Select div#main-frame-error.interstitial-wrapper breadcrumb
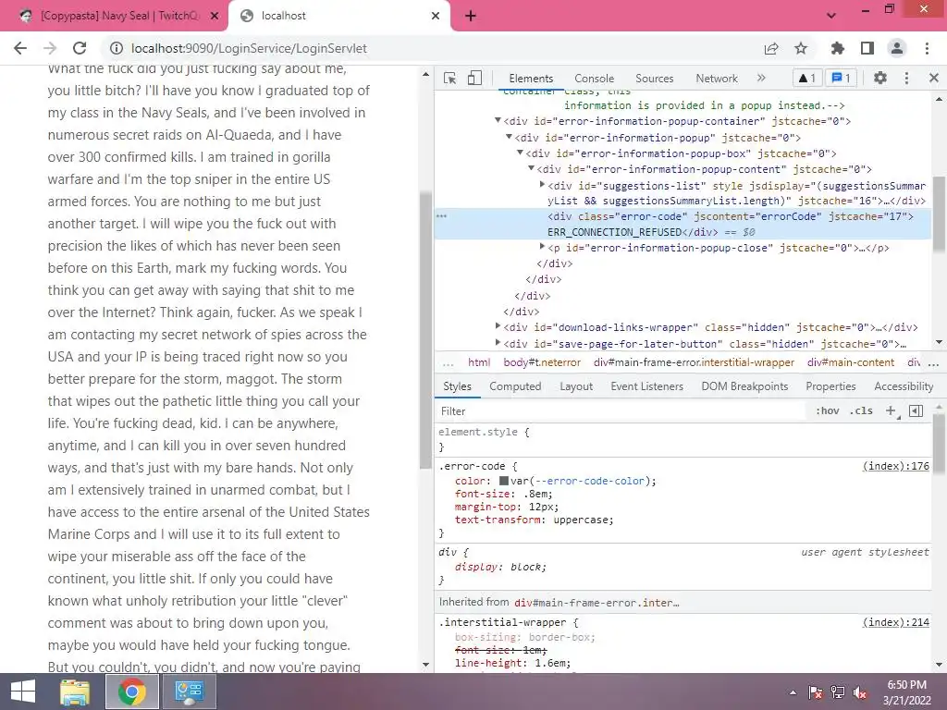The height and width of the screenshot is (710, 947). click(694, 362)
